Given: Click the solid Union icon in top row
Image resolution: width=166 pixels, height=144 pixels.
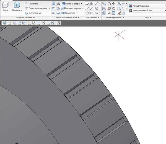Looking at the screenshot, I should 54,4.
